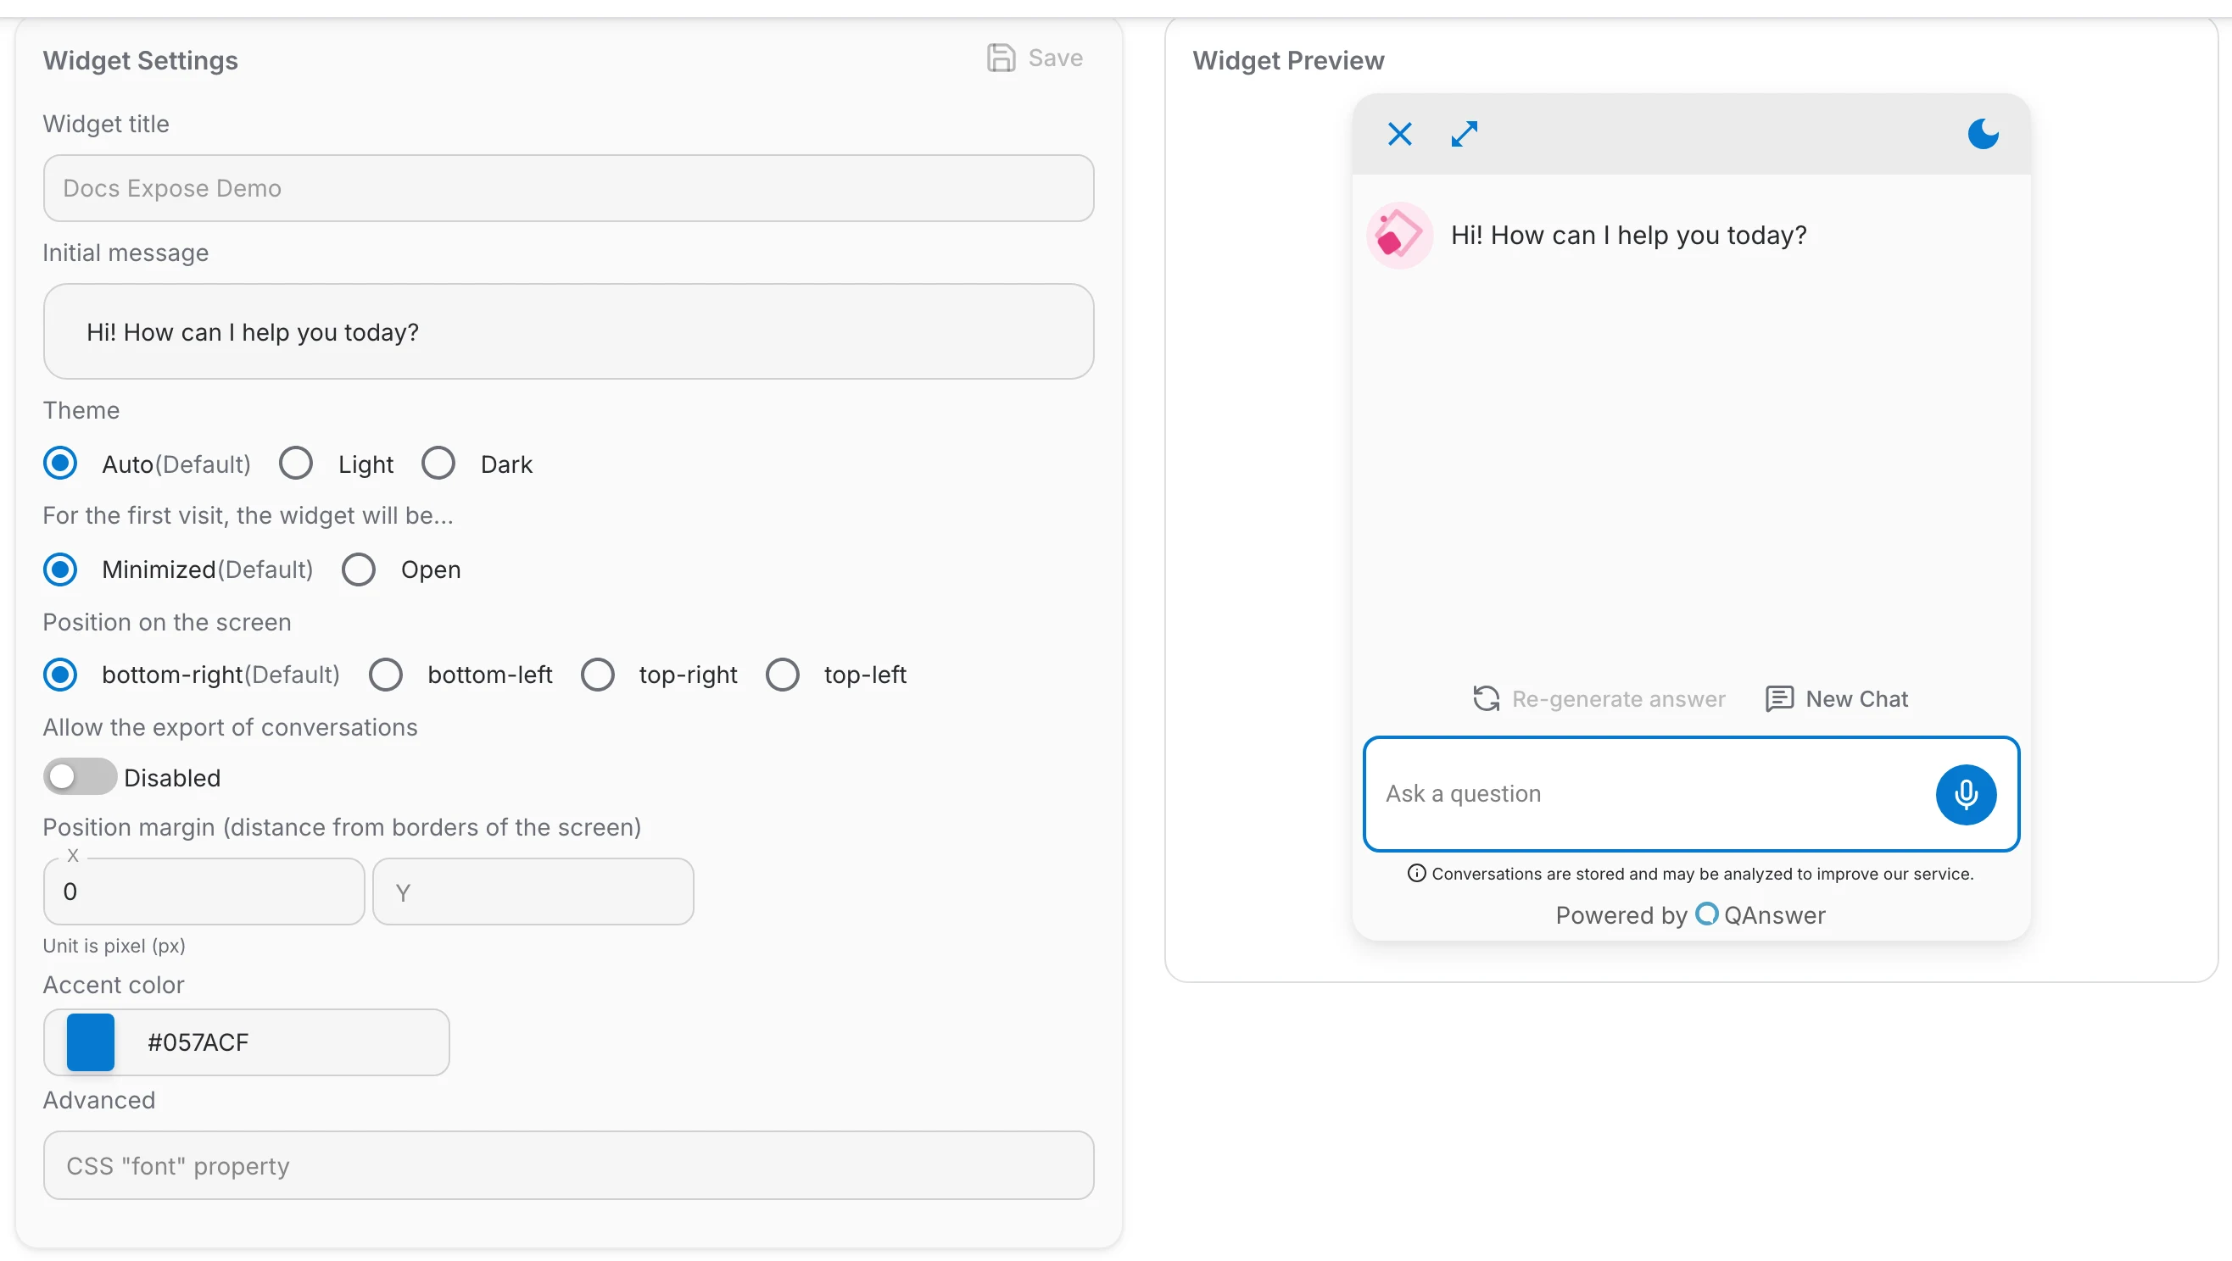The height and width of the screenshot is (1261, 2232).
Task: Click the Y margin input field
Action: point(533,892)
